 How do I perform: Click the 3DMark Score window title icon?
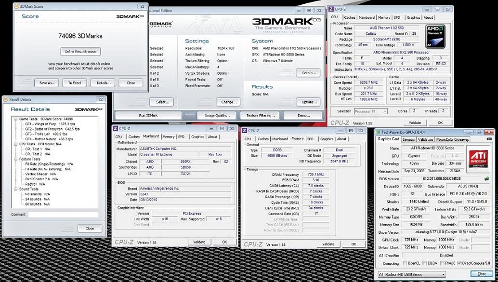pos(17,6)
